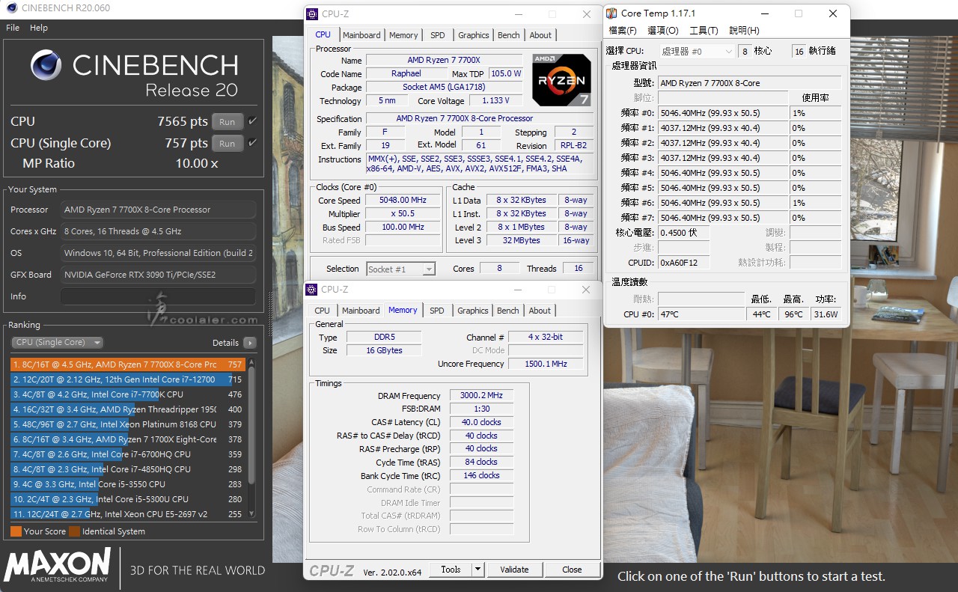This screenshot has width=958, height=592.
Task: Click the Core Temp CPUID field 0xA60F12
Action: point(683,263)
